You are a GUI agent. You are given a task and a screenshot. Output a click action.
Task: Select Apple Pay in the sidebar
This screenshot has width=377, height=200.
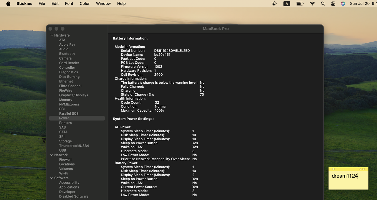pyautogui.click(x=67, y=44)
